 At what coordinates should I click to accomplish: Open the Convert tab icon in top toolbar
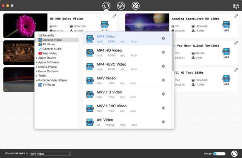pos(106,6)
